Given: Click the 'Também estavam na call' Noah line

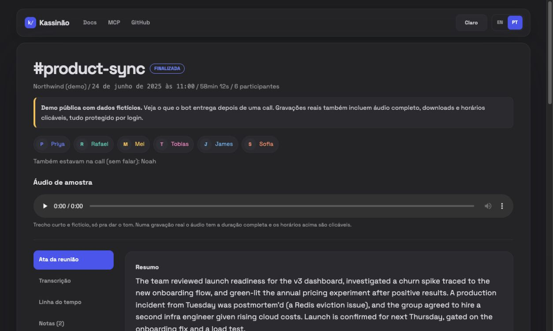Looking at the screenshot, I should click(95, 161).
